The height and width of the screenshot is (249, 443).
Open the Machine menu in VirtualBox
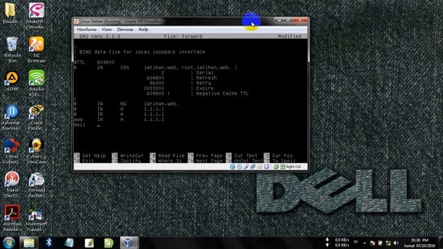[x=87, y=29]
